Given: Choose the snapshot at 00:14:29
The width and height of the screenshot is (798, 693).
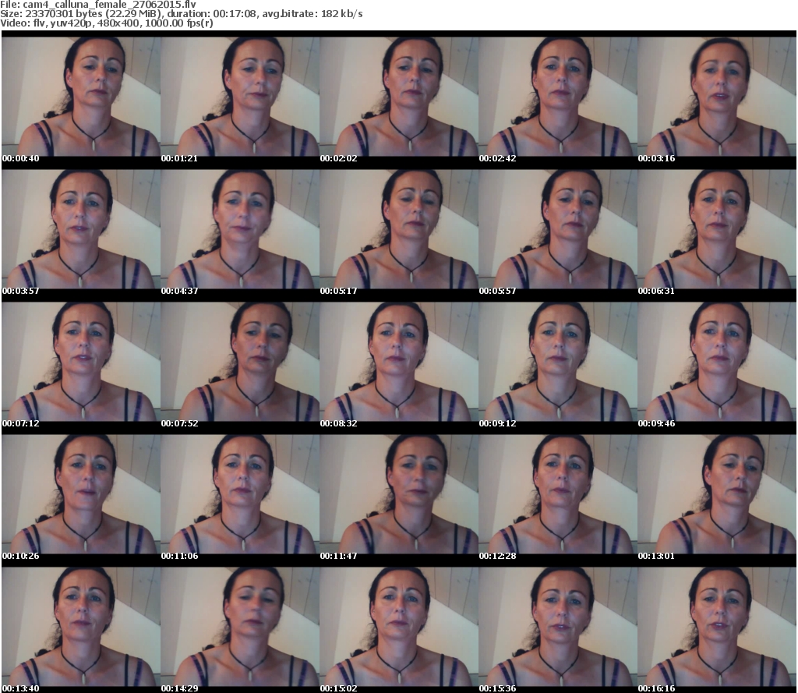Looking at the screenshot, I should [x=240, y=626].
